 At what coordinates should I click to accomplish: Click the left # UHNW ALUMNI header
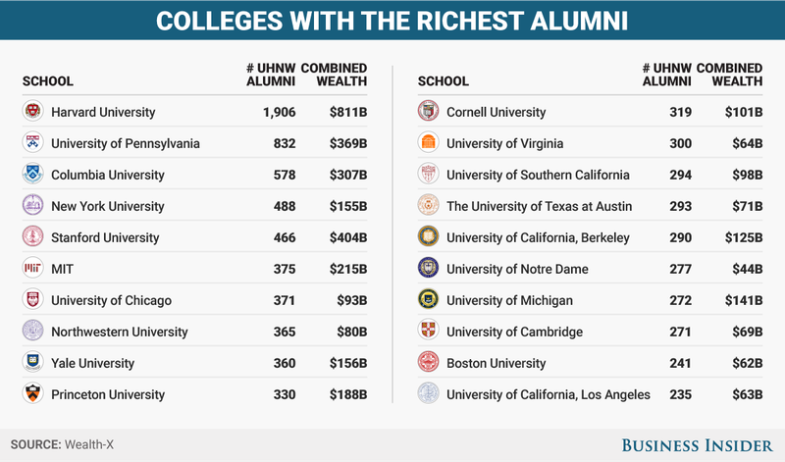tap(271, 75)
